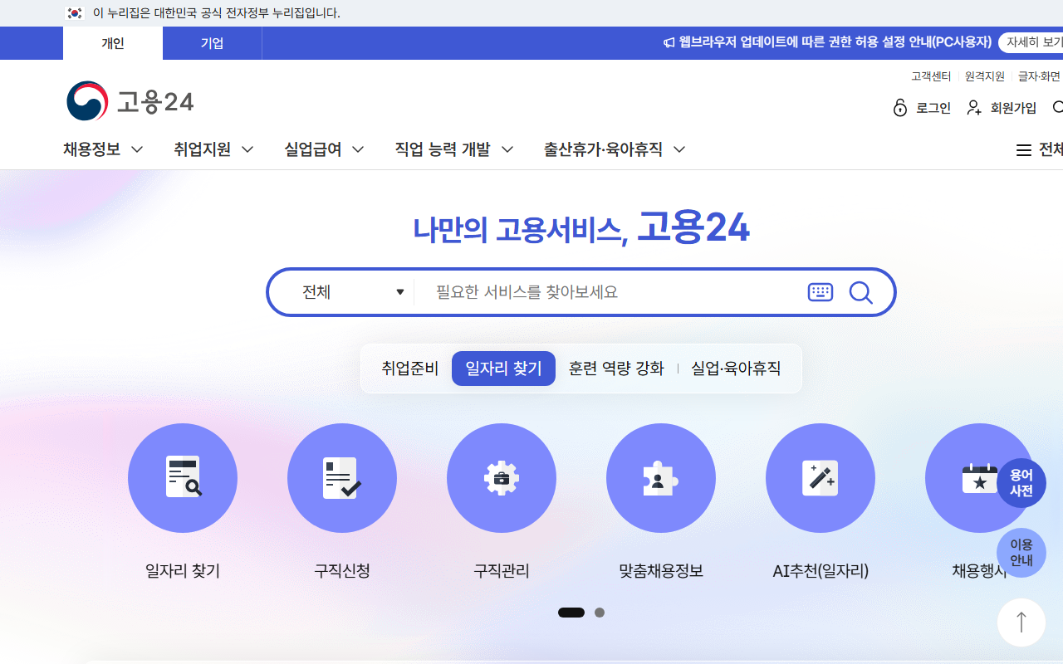Switch to the 기업 tab

click(x=212, y=43)
